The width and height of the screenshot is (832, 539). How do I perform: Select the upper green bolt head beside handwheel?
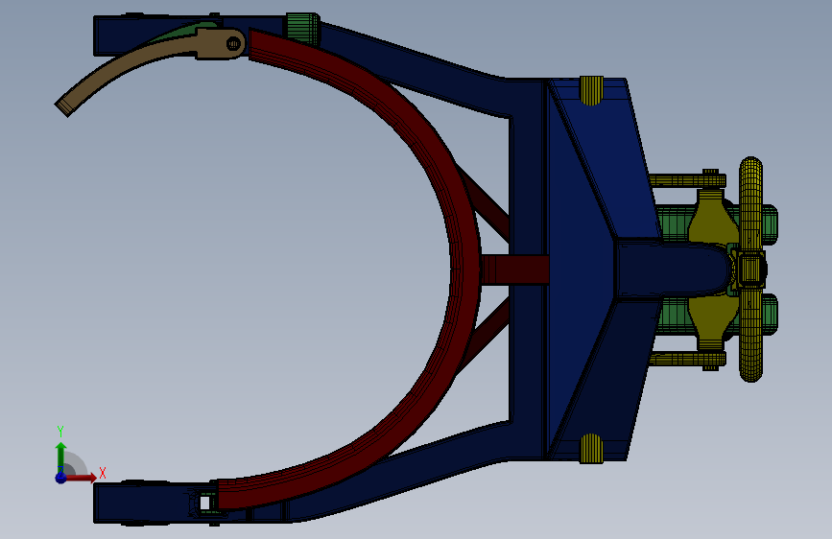click(771, 224)
